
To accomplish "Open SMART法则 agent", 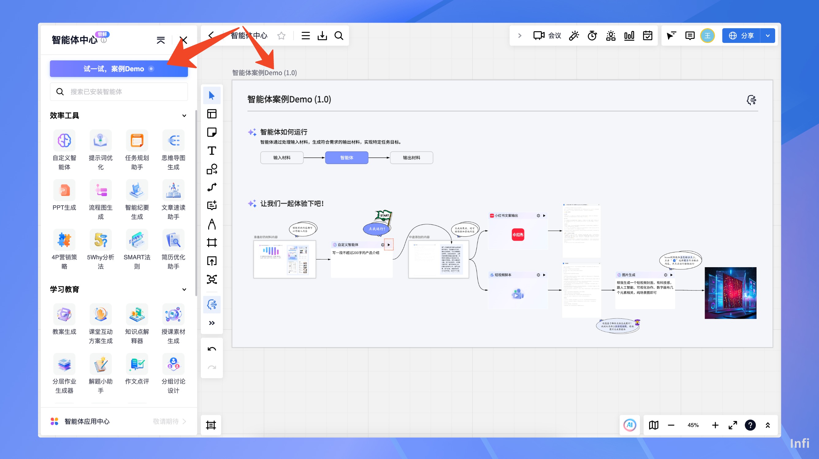I will click(137, 250).
